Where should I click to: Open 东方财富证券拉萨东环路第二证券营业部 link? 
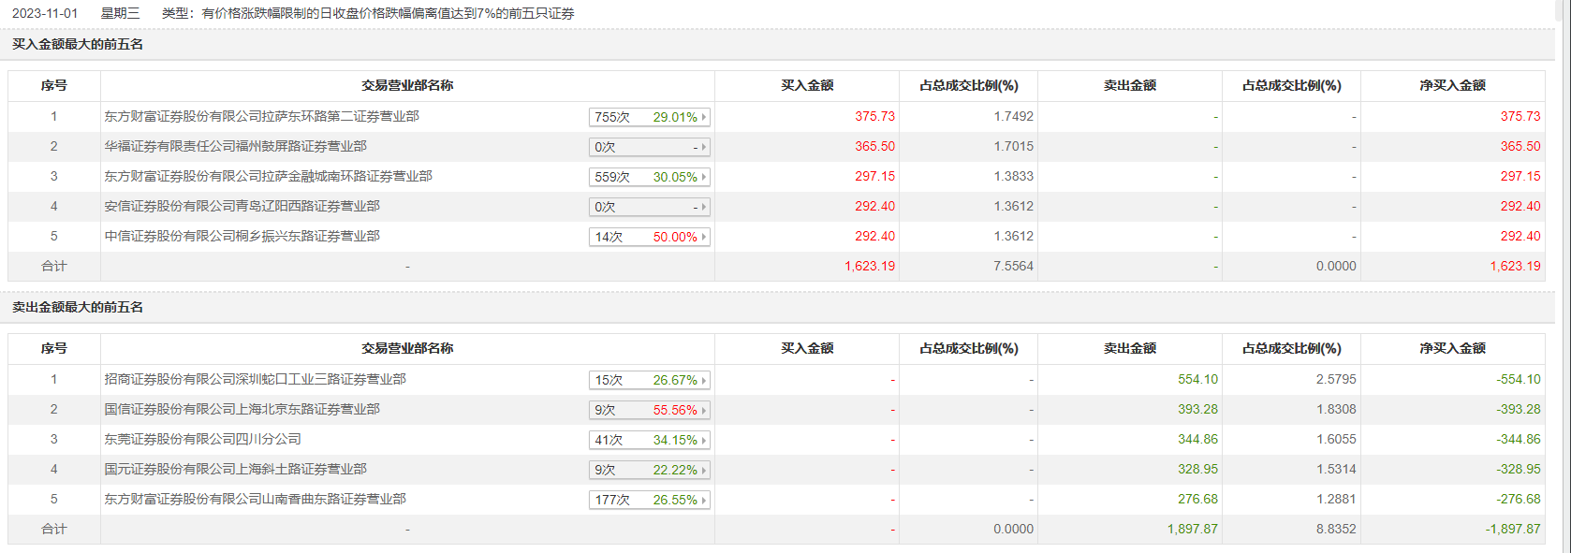(x=261, y=116)
